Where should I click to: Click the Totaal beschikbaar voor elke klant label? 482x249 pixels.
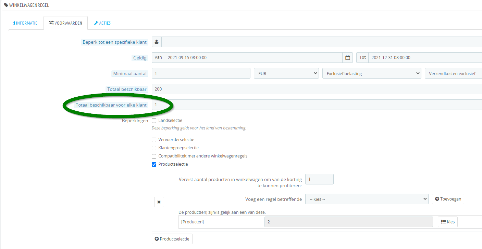point(111,105)
